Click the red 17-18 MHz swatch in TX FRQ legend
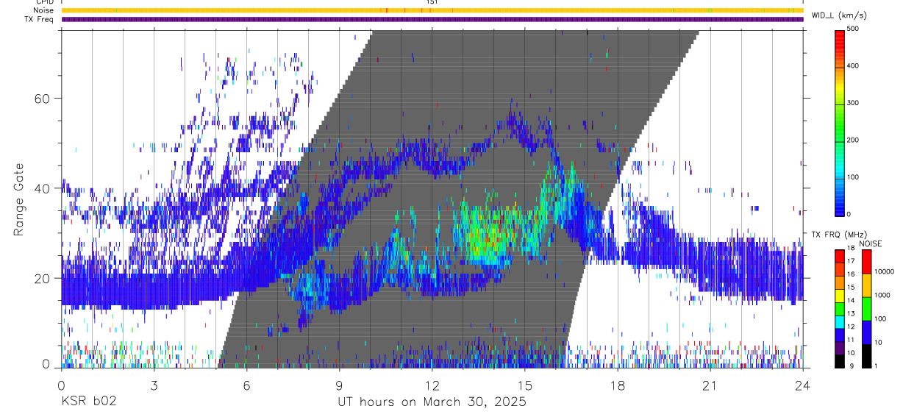This screenshot has width=903, height=417. [x=840, y=257]
